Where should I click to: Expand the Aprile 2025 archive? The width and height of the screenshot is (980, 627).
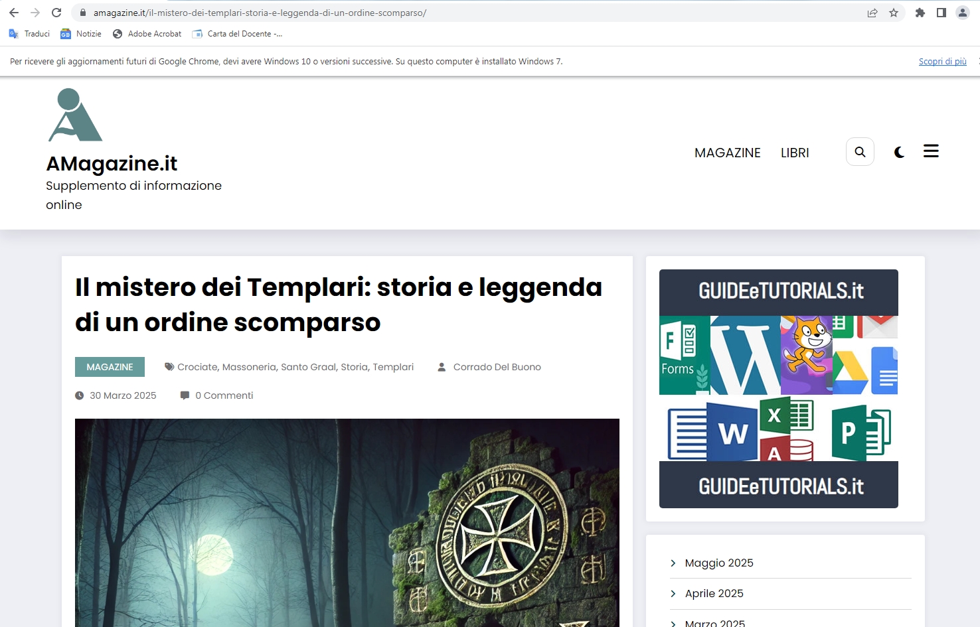tap(714, 593)
